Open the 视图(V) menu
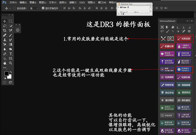Image resolution: width=196 pixels, height=135 pixels. point(91,3)
